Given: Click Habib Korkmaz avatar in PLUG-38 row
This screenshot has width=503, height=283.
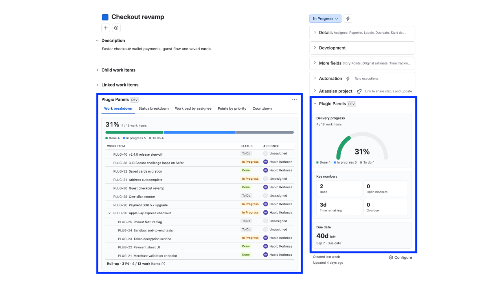Looking at the screenshot, I should pyautogui.click(x=266, y=162).
